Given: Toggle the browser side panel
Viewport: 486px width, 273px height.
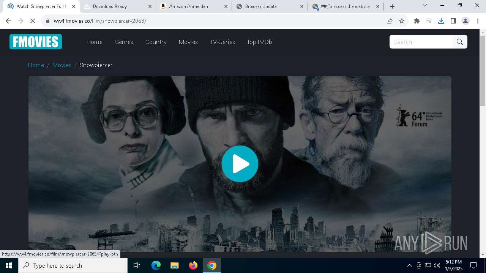Looking at the screenshot, I should (x=453, y=21).
